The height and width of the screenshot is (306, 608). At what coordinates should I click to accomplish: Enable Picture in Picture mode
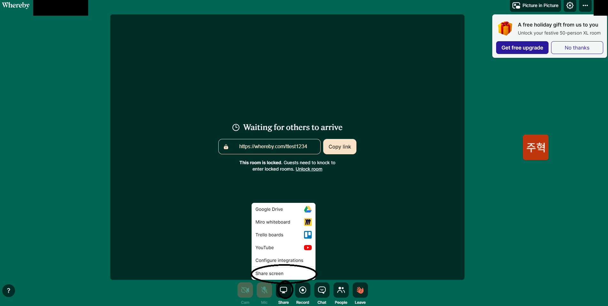click(x=535, y=5)
